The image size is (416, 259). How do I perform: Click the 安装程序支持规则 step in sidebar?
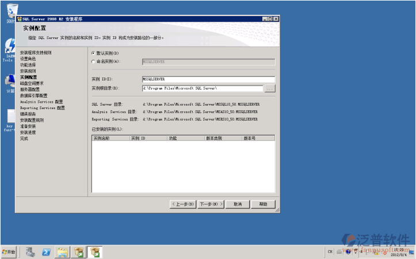[36, 53]
